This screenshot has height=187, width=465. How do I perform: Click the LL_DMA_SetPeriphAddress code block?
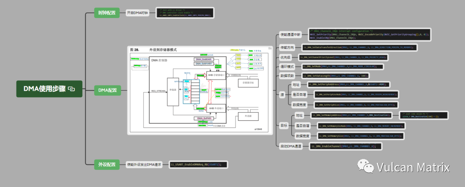(x=348, y=85)
